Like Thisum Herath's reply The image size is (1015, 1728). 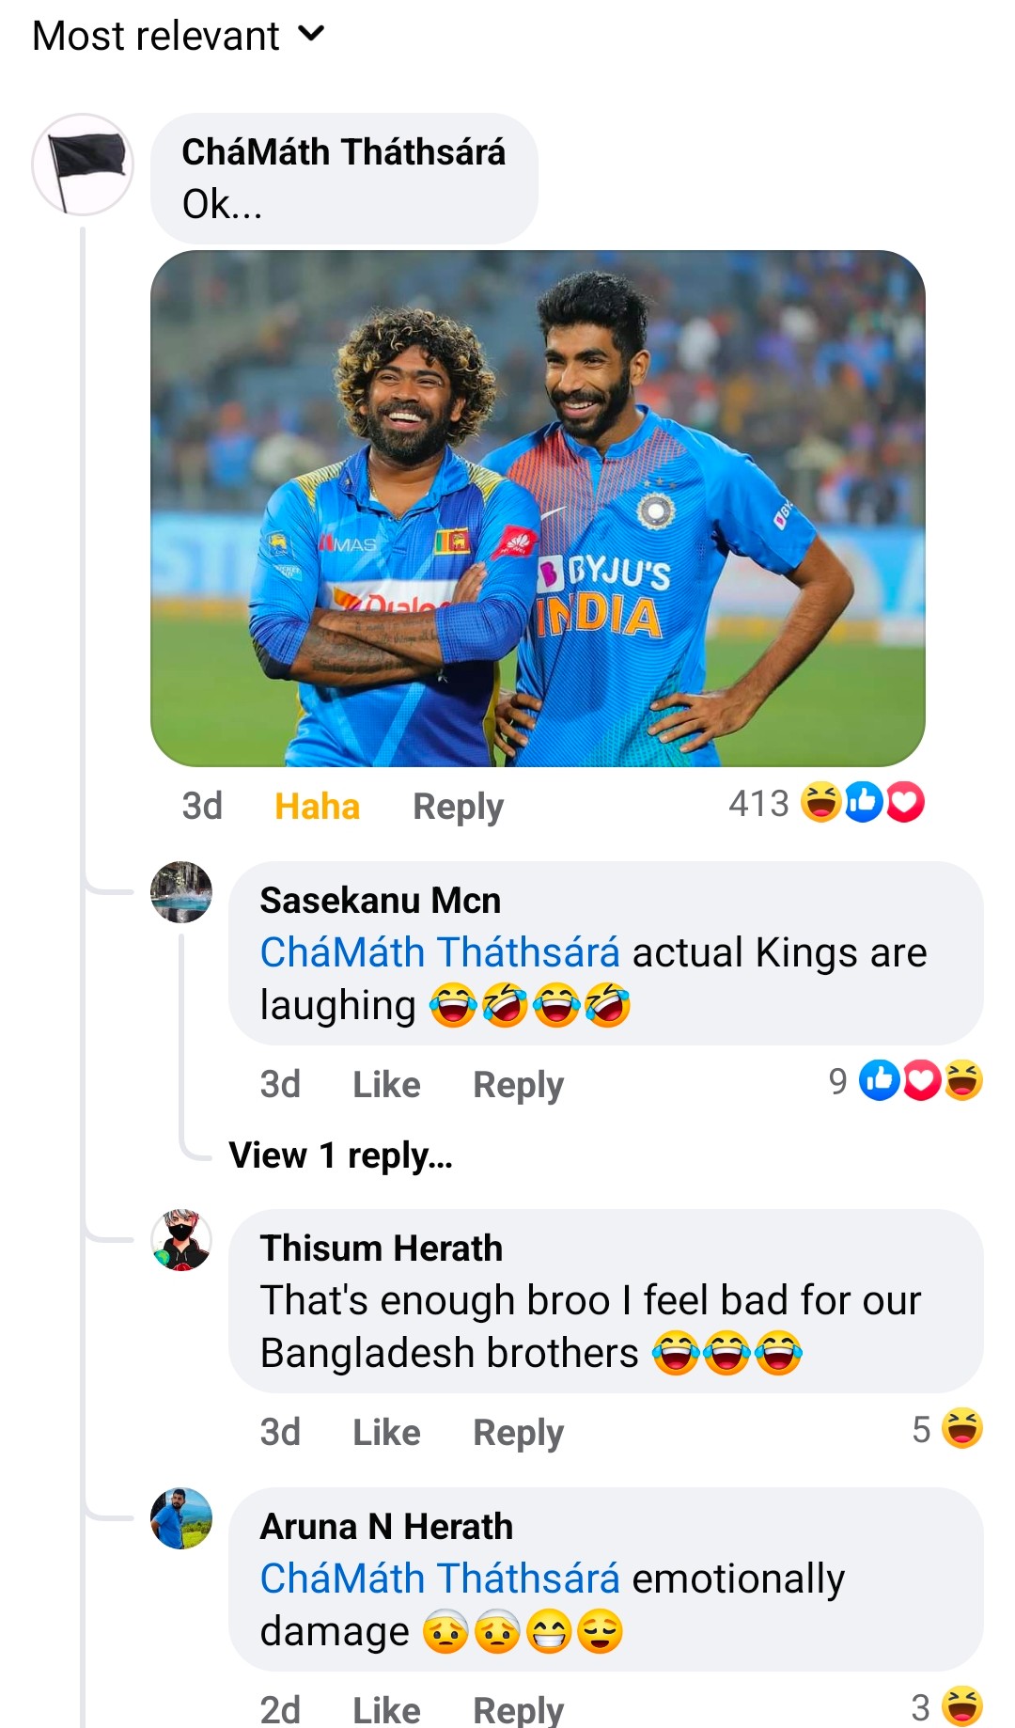pos(386,1433)
